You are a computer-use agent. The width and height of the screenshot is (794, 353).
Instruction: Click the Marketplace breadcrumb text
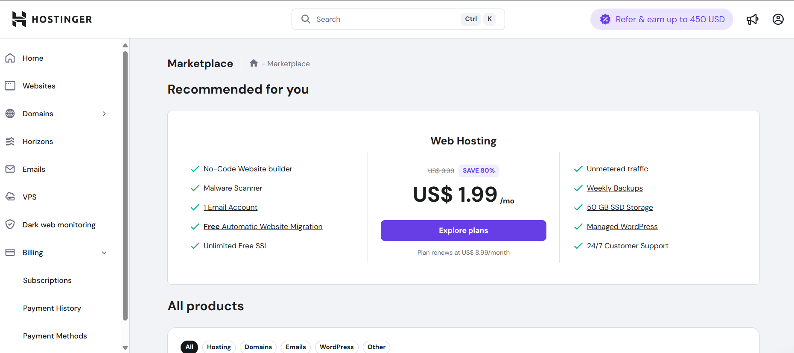pyautogui.click(x=289, y=64)
